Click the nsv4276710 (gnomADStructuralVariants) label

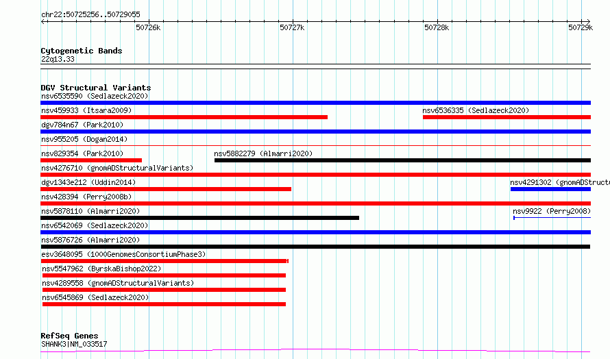point(117,168)
